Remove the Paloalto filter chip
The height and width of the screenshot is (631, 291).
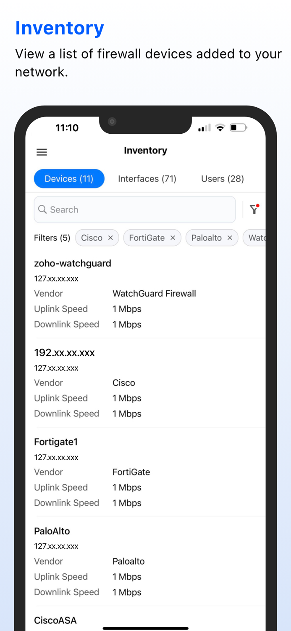pos(230,238)
